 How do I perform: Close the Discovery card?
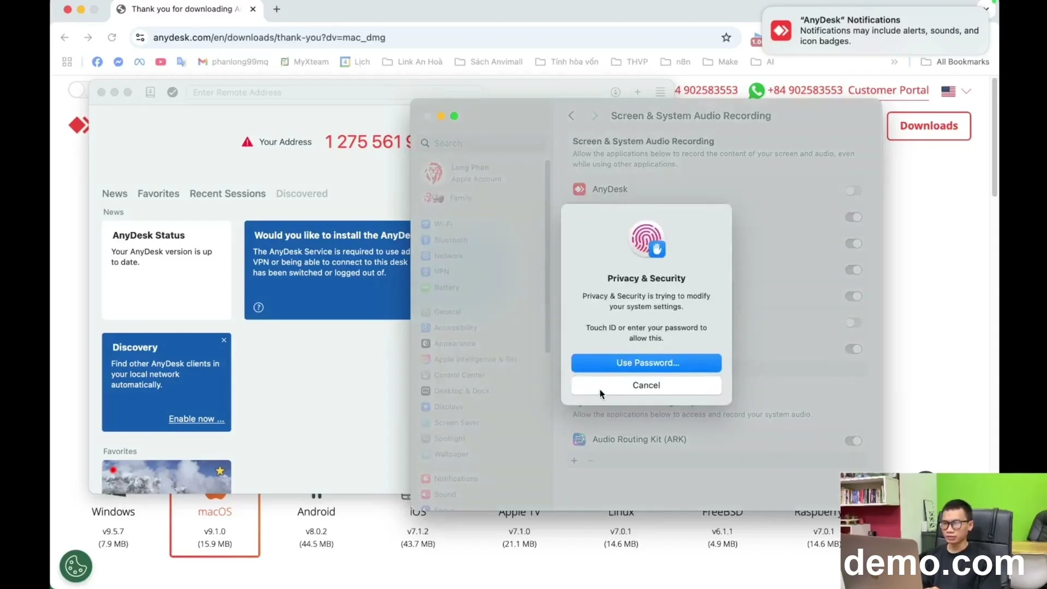point(224,340)
